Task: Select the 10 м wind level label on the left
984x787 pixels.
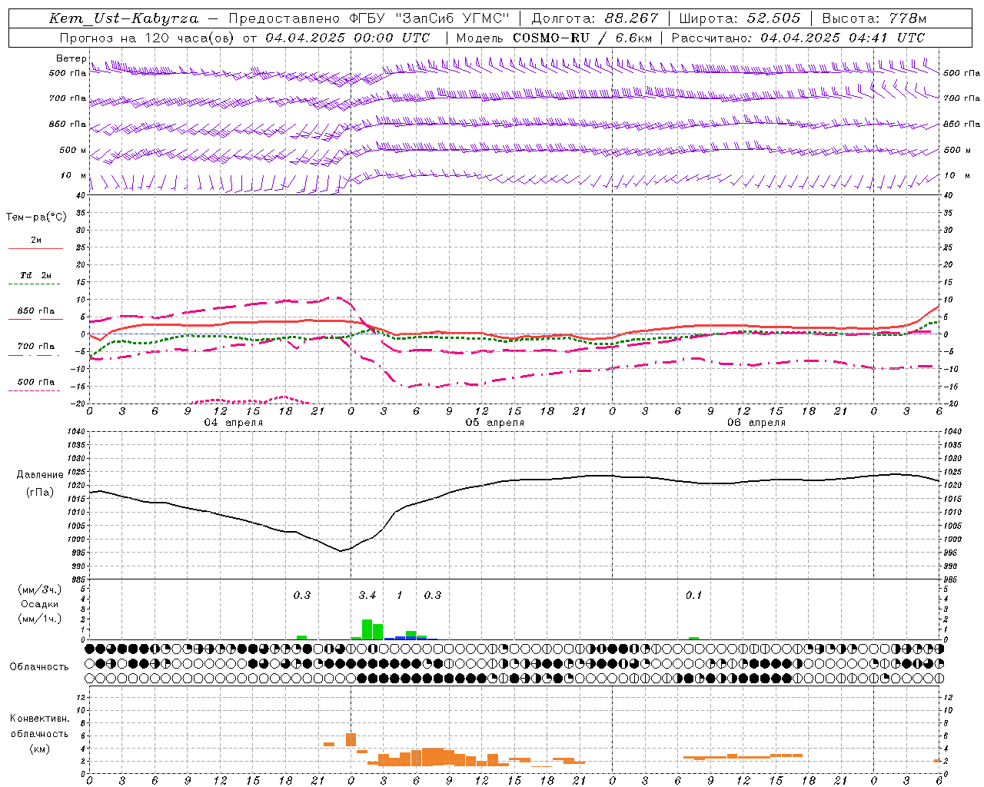Action: tap(73, 175)
